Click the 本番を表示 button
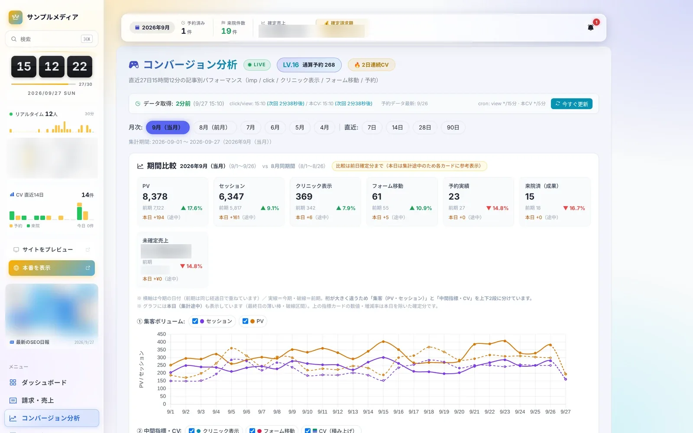693x433 pixels. pyautogui.click(x=52, y=268)
